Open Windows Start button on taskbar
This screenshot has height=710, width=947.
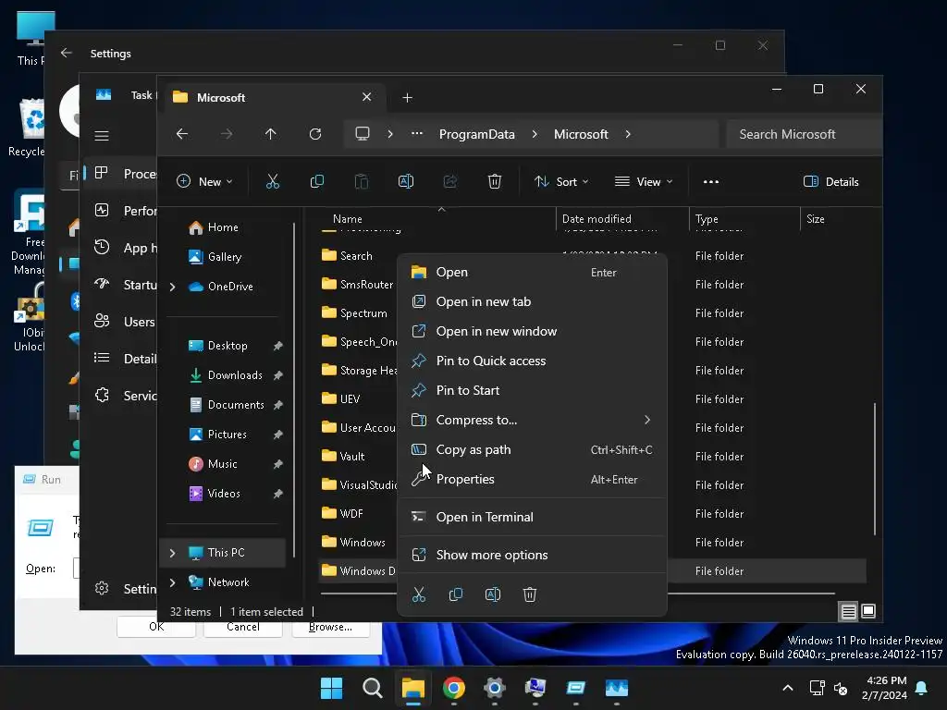332,688
